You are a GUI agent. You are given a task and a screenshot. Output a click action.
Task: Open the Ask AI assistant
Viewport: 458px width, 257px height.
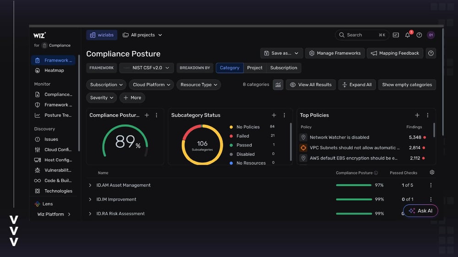(x=420, y=211)
